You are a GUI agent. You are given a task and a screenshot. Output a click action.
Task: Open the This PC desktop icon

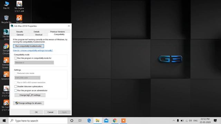pos(6,5)
